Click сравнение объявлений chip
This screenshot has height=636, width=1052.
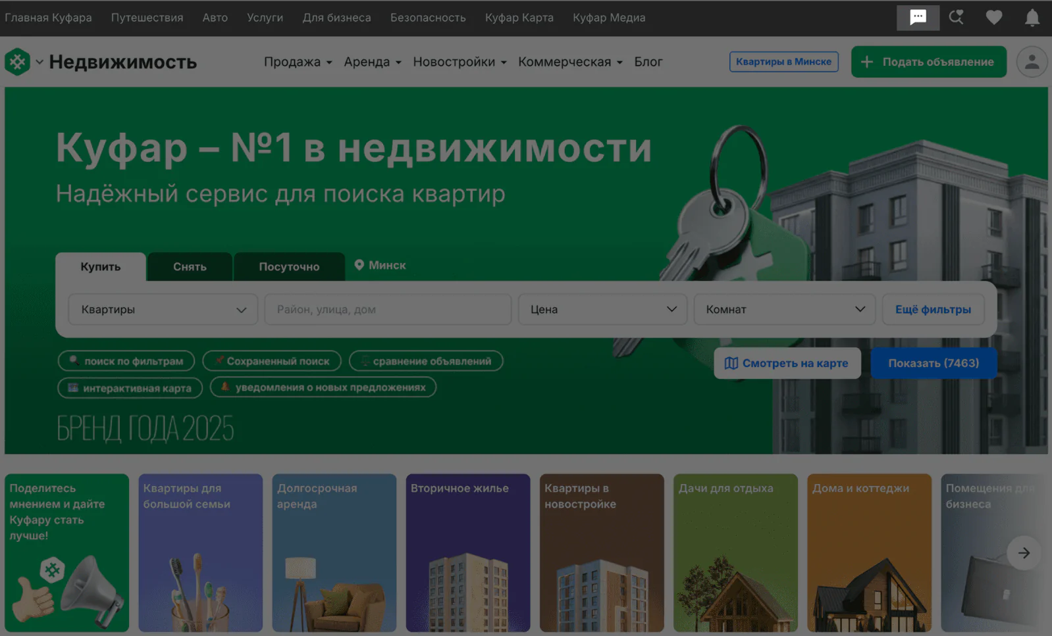coord(426,361)
